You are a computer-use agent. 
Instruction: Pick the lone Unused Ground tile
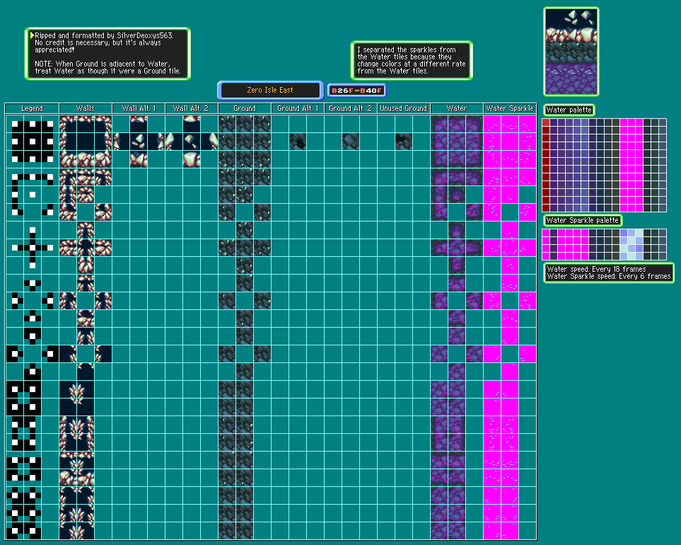coord(404,142)
